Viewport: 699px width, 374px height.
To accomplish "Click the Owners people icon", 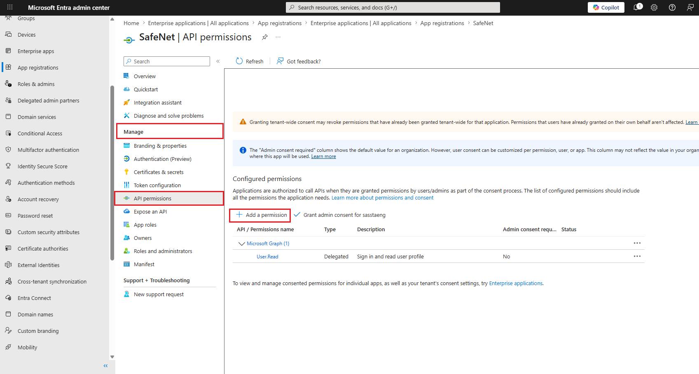I will [126, 238].
